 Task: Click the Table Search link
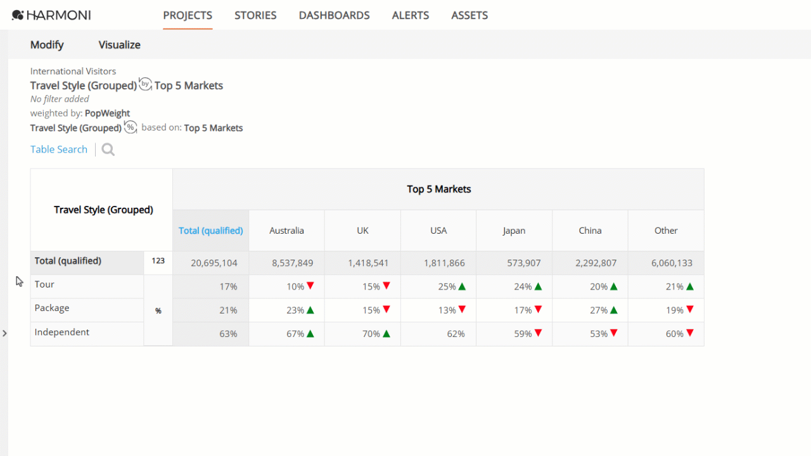59,149
